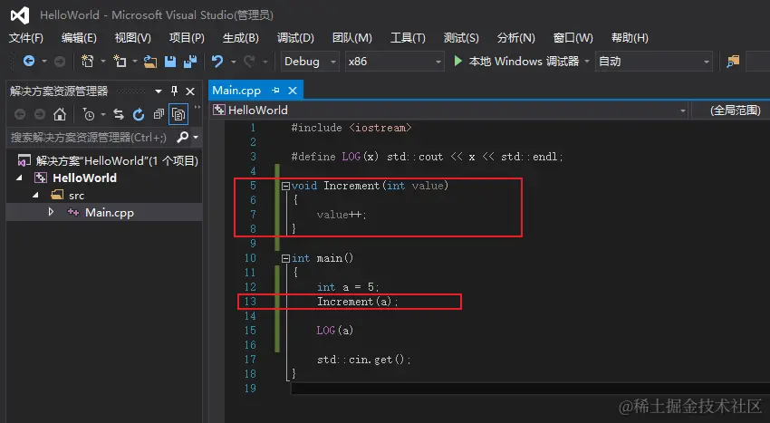Pin the Solution Explorer panel
770x423 pixels.
click(x=174, y=91)
